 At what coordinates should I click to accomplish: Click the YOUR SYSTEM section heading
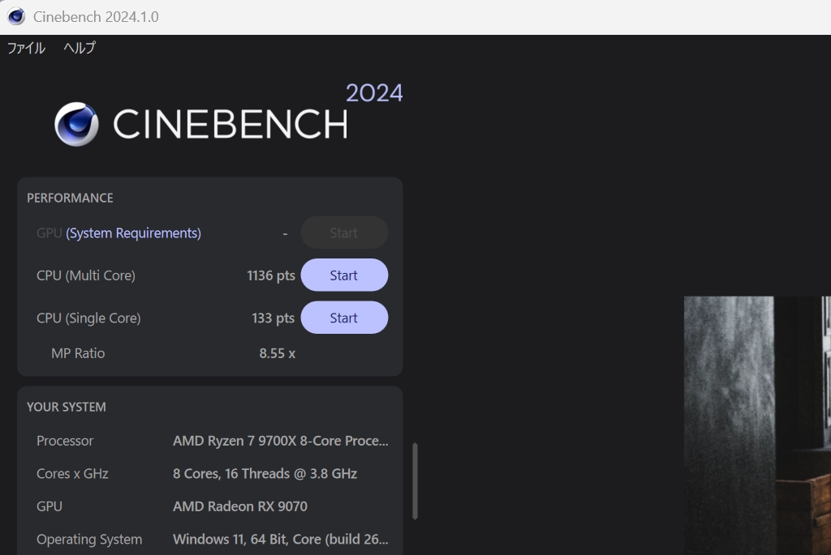[67, 407]
